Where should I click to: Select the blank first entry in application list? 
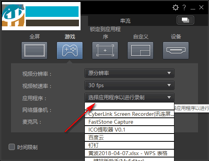(129, 106)
